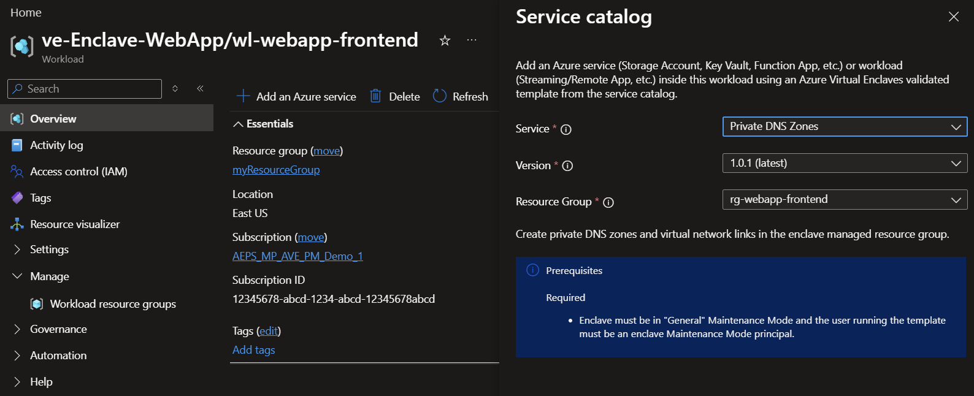Viewport: 974px width, 396px height.
Task: Click the Overview icon in sidebar
Action: click(17, 119)
